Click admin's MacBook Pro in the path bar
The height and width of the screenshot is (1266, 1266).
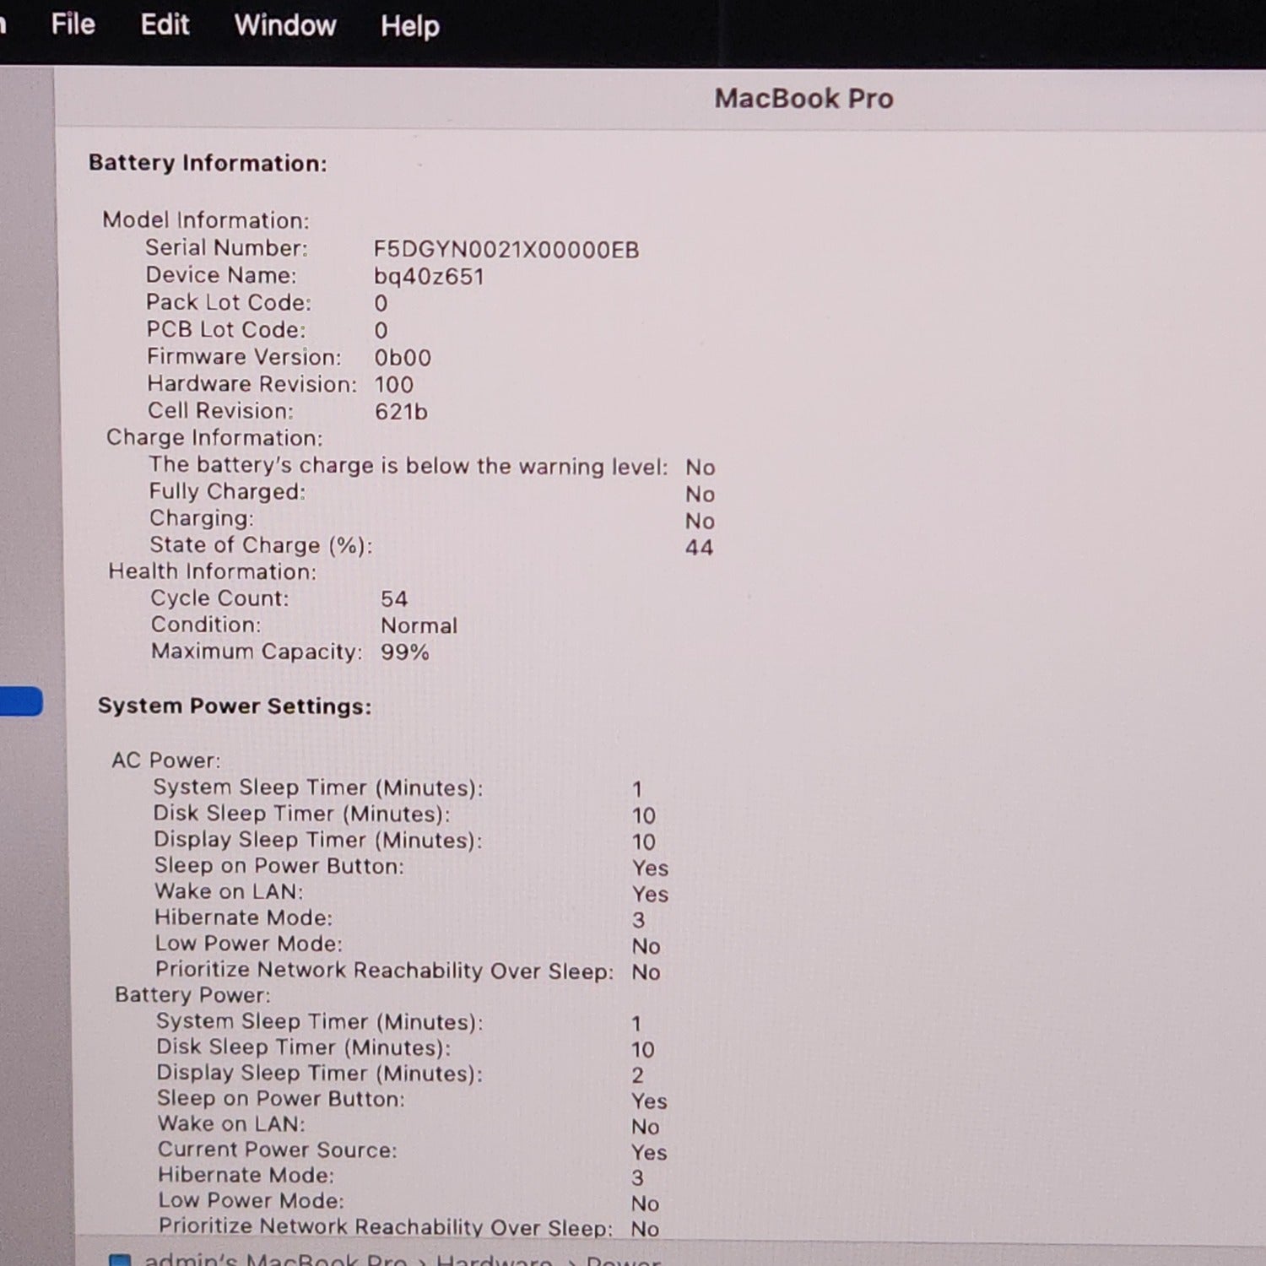275,1260
